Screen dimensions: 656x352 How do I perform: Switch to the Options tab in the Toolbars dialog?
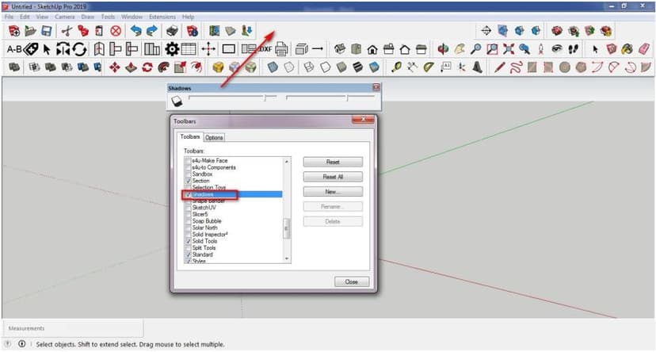[x=214, y=137]
